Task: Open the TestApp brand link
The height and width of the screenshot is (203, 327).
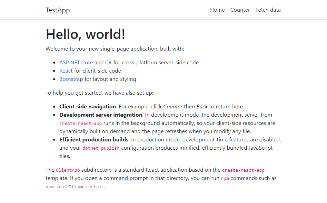Action: click(58, 10)
